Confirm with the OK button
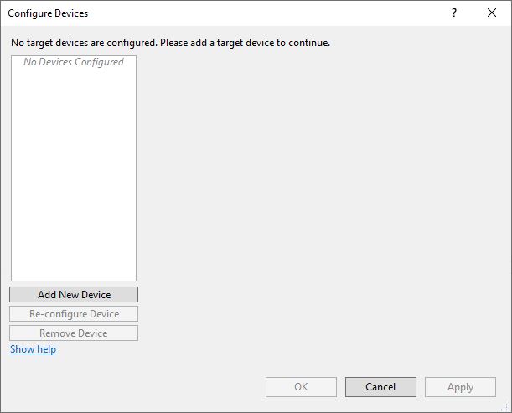This screenshot has height=413, width=512. [x=301, y=387]
